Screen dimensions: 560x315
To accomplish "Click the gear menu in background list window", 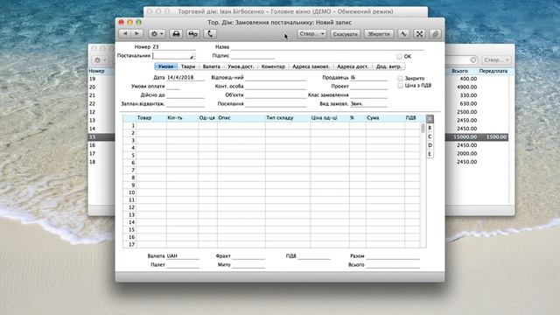I will tap(99, 60).
